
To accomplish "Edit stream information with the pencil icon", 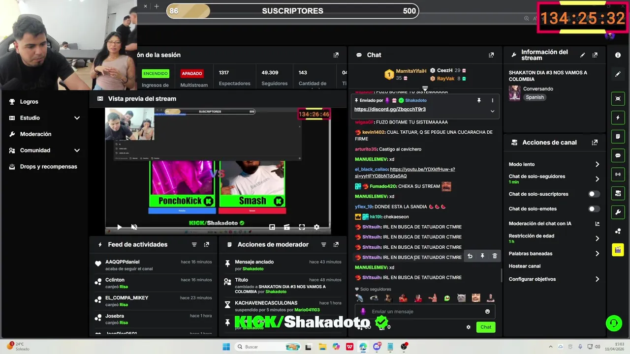I will (x=583, y=55).
